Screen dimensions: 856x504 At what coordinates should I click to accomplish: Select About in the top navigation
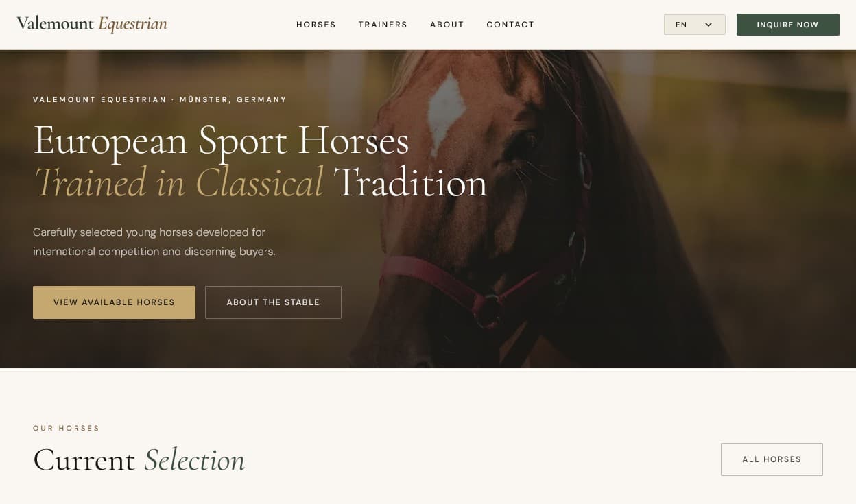click(447, 25)
